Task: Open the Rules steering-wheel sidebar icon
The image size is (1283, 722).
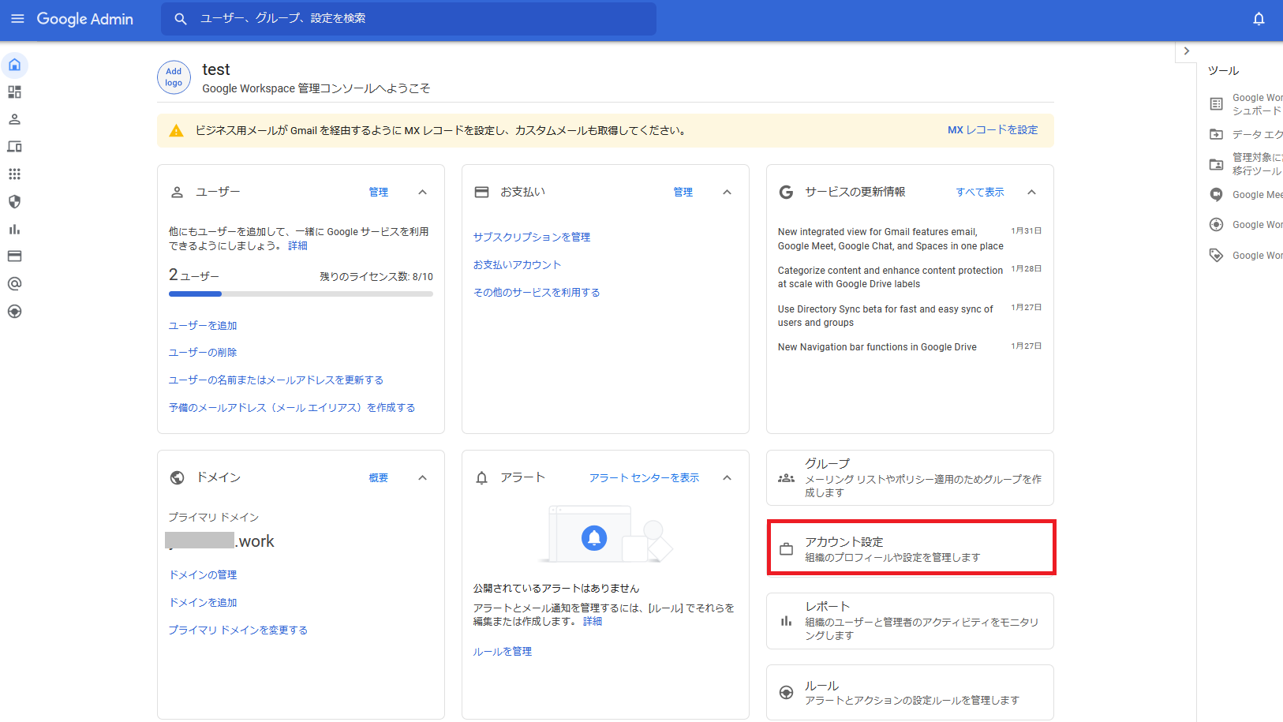Action: click(x=14, y=312)
